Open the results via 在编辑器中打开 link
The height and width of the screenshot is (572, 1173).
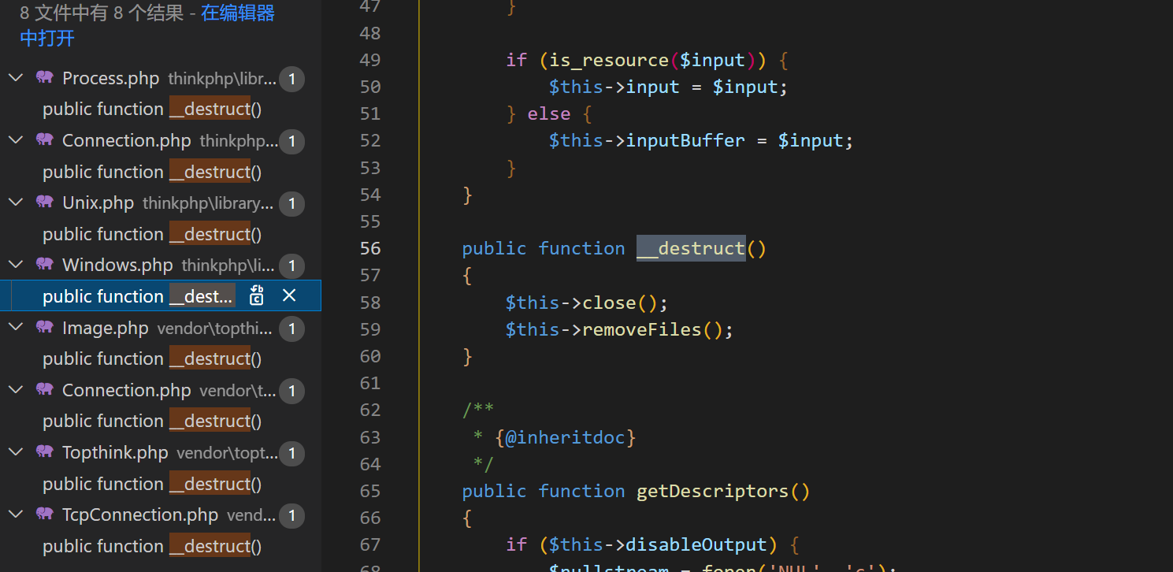coord(237,13)
